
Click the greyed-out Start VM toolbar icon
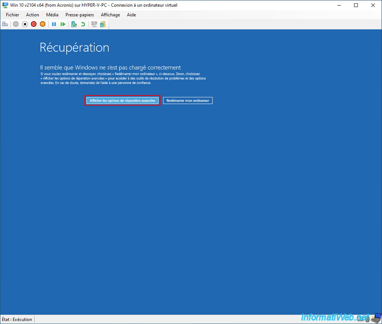click(16, 24)
